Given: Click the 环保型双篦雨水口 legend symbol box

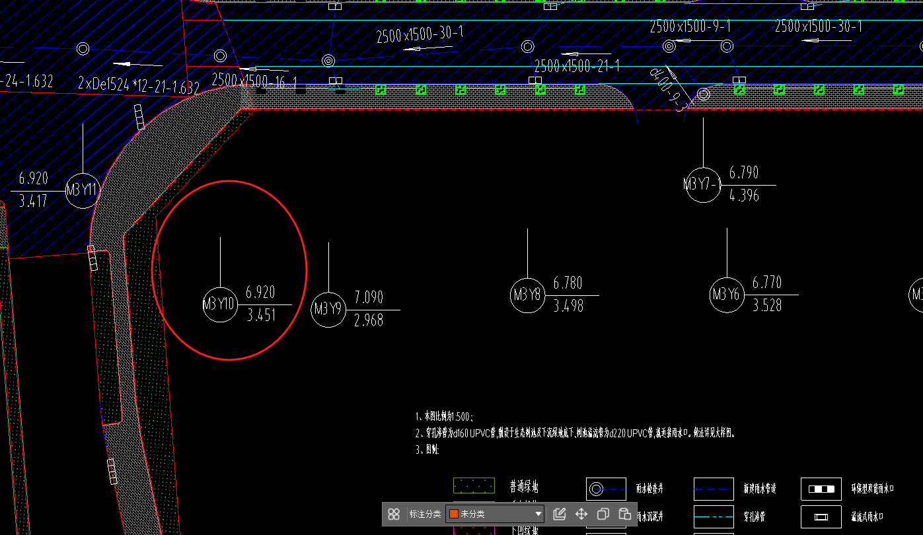Looking at the screenshot, I should (821, 489).
